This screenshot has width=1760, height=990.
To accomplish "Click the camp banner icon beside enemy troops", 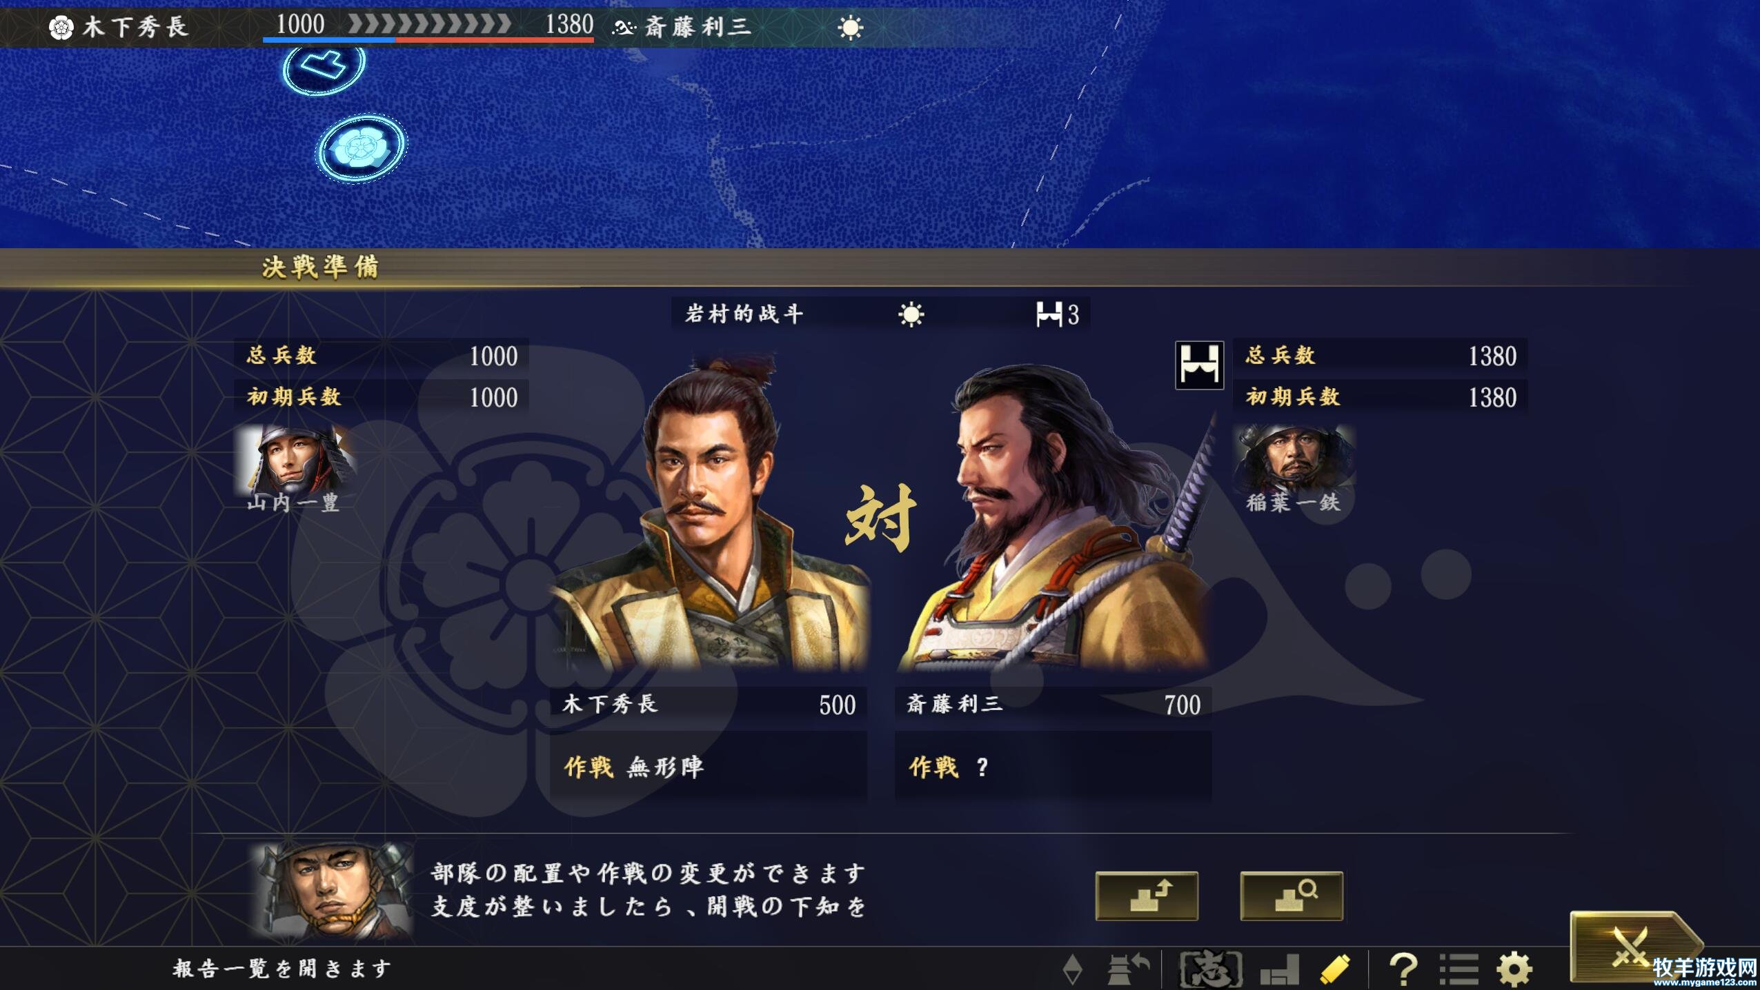I will pyautogui.click(x=1199, y=365).
